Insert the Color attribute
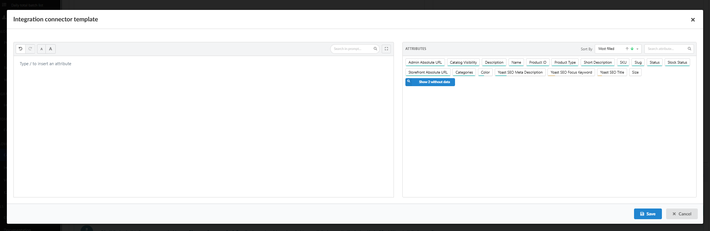 click(x=485, y=72)
